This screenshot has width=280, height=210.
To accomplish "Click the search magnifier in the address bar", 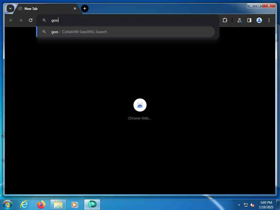I will click(44, 20).
